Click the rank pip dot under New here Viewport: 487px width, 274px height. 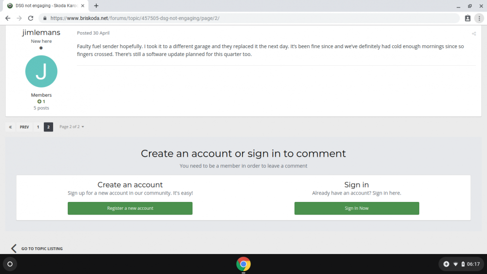pos(41,48)
